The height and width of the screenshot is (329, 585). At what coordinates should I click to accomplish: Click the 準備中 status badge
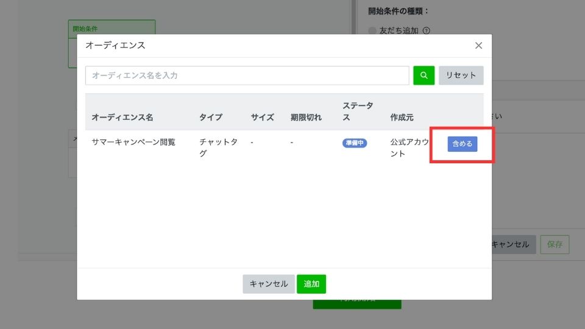click(x=355, y=143)
